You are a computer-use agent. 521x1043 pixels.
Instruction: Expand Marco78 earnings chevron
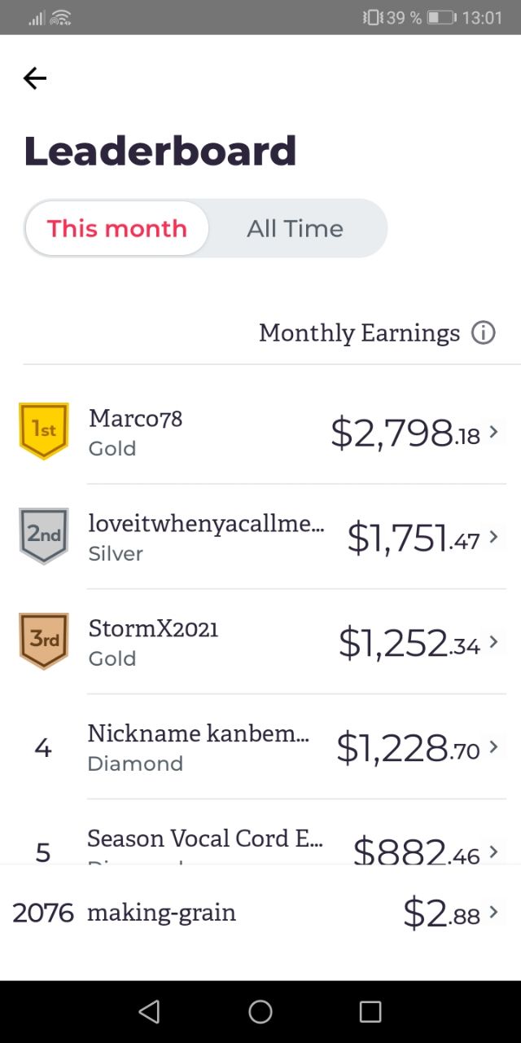(493, 432)
